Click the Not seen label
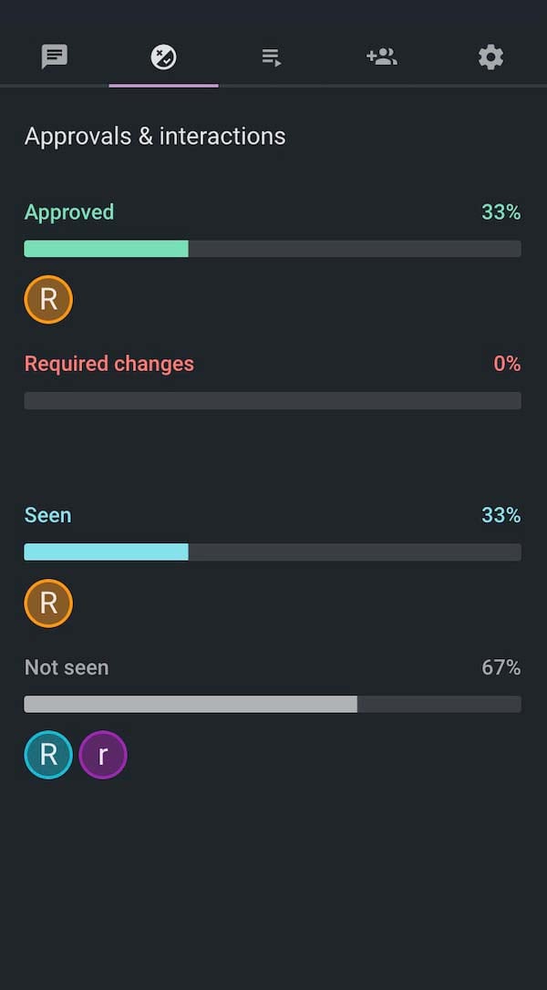 67,667
